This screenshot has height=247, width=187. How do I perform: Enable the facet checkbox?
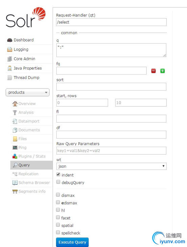tap(58, 217)
